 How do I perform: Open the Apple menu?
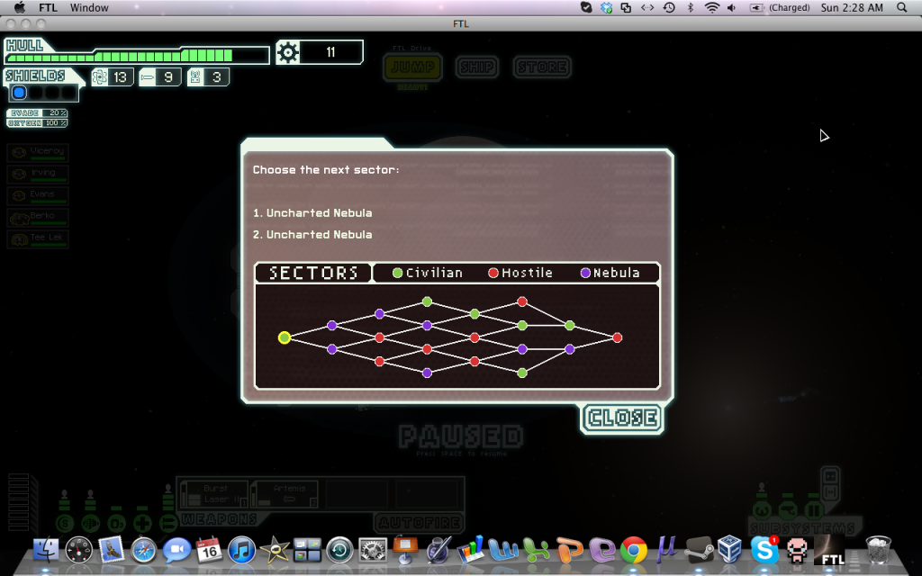pyautogui.click(x=20, y=7)
